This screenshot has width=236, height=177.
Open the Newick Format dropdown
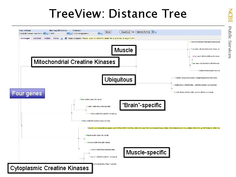(145, 32)
